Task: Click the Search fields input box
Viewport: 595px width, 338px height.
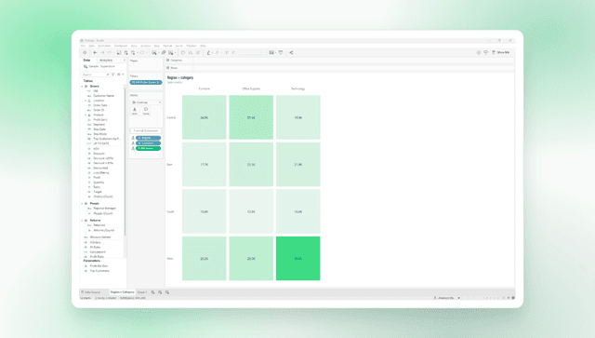Action: 96,74
